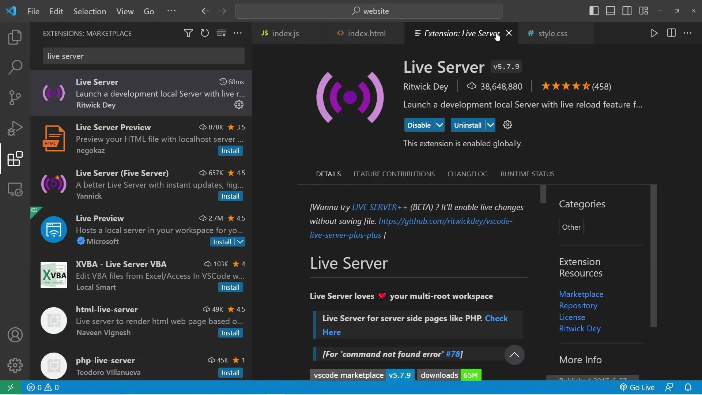Select the Changelog tab
The height and width of the screenshot is (395, 702).
pos(467,174)
